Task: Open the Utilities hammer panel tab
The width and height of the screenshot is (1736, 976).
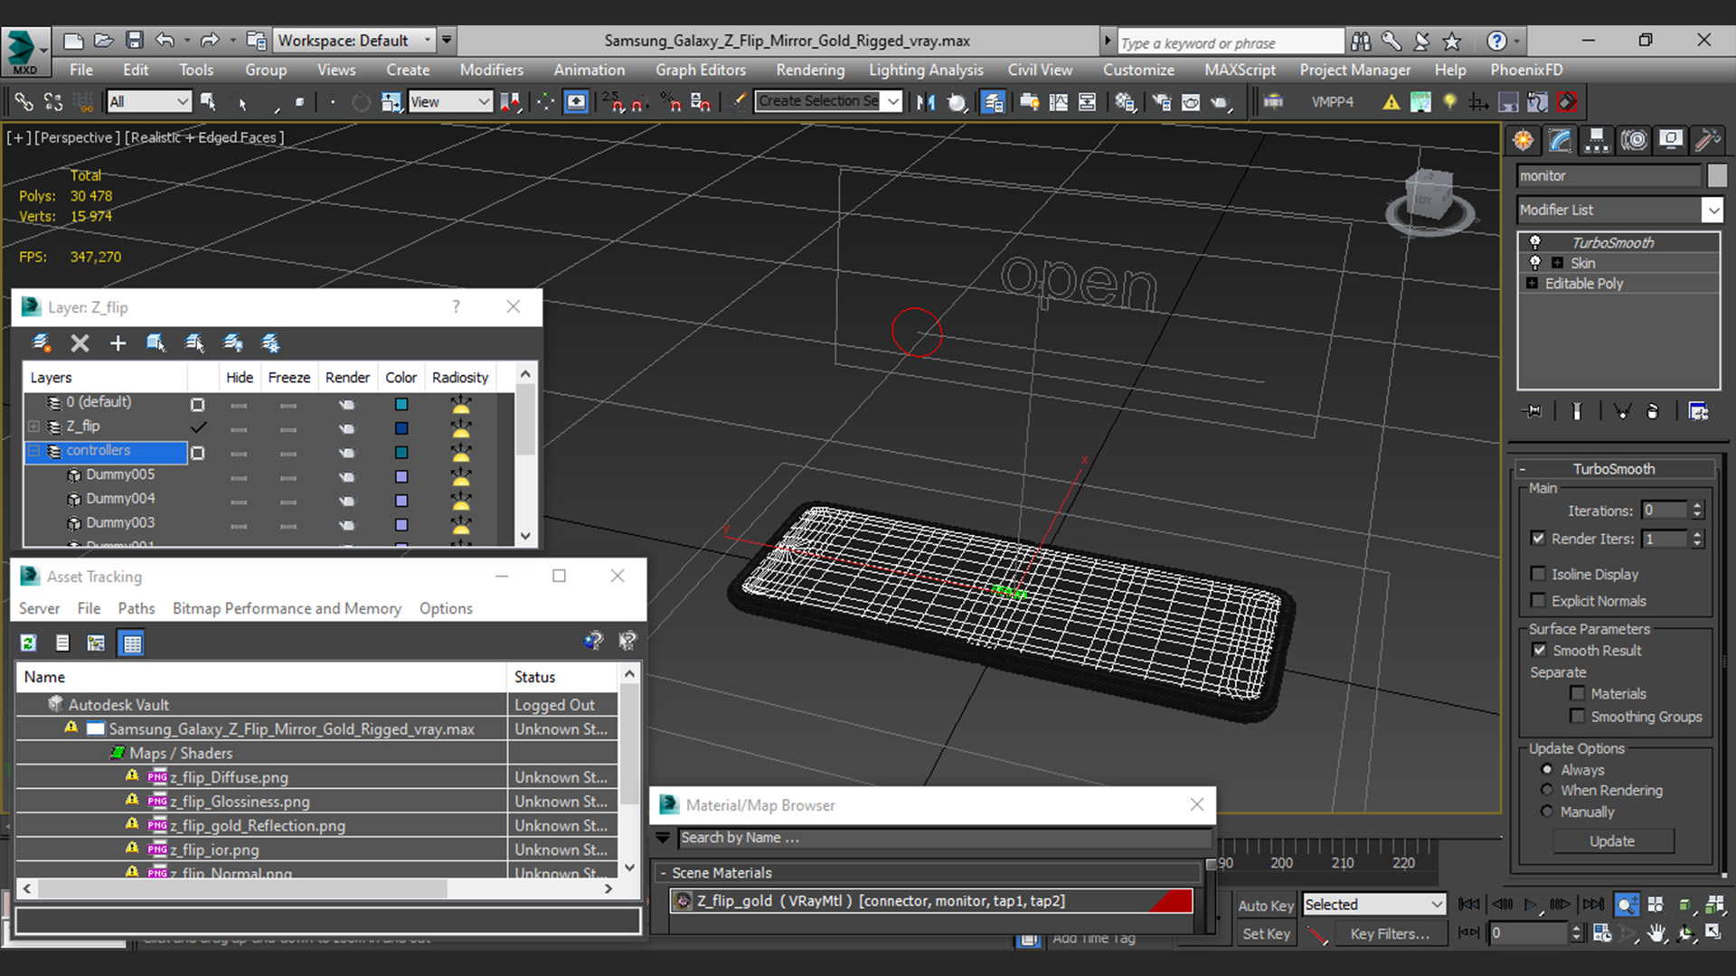Action: point(1707,140)
